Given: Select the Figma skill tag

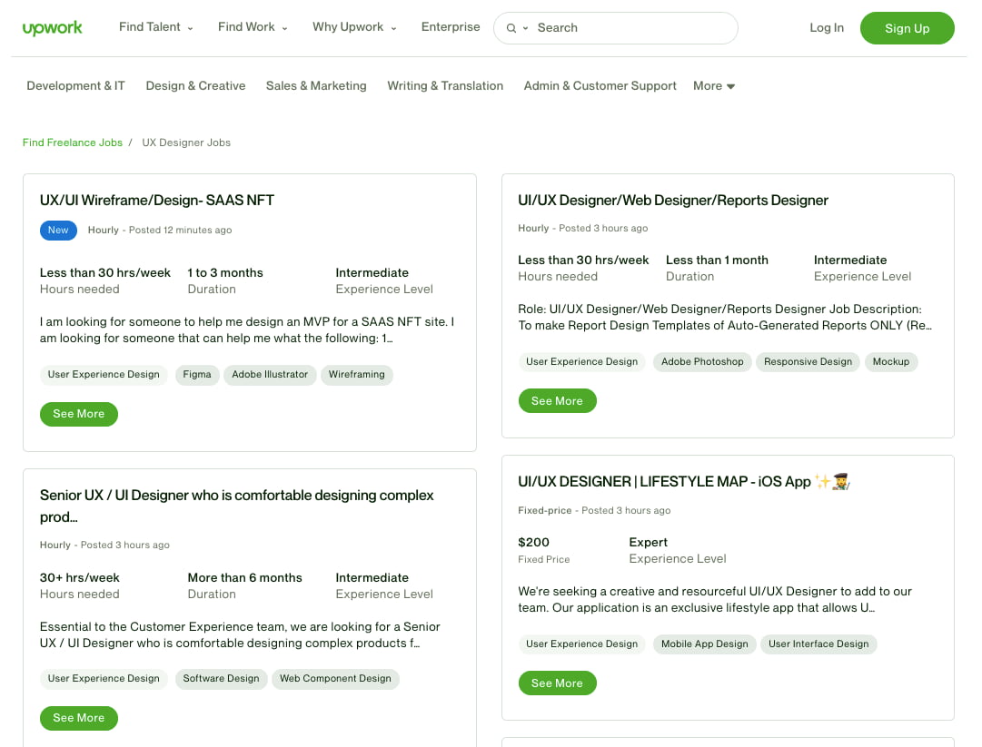Looking at the screenshot, I should coord(197,374).
